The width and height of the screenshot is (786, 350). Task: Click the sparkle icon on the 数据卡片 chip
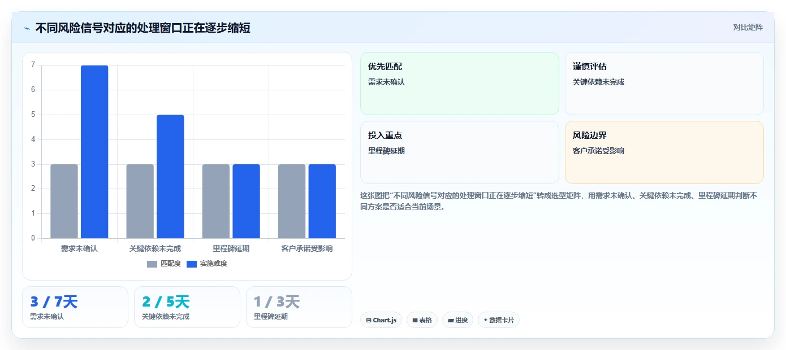pos(486,320)
